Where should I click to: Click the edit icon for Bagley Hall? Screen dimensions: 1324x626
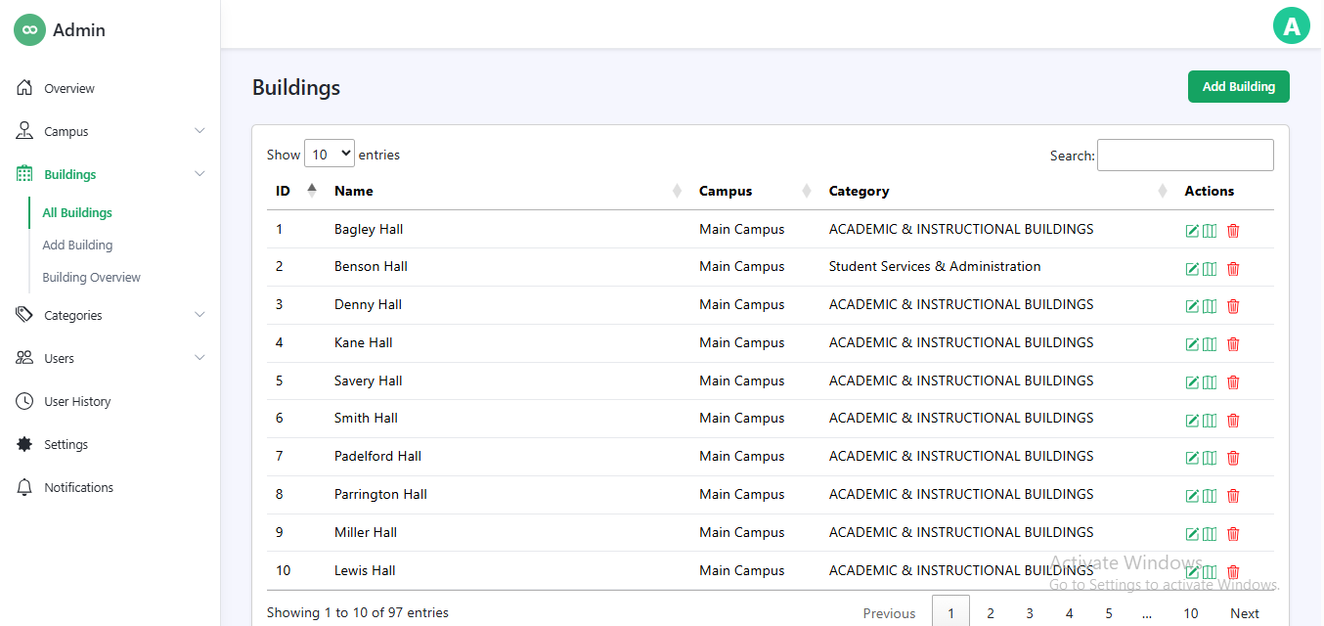click(1192, 231)
